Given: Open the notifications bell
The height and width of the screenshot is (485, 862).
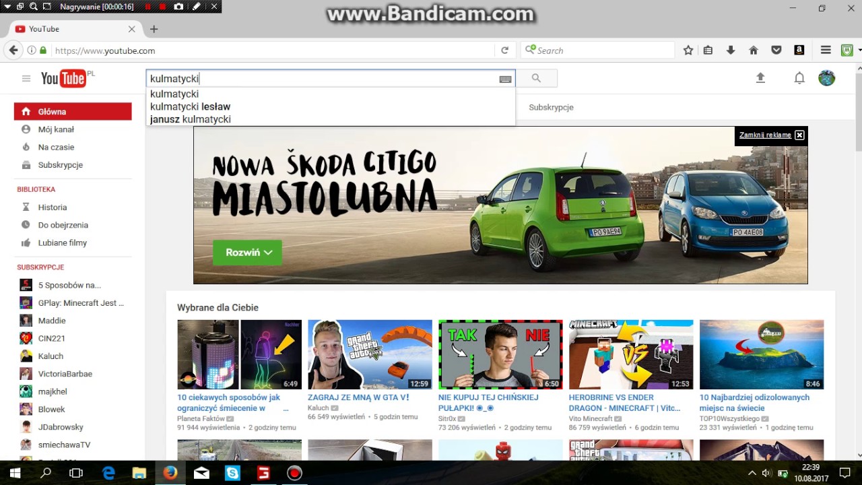Looking at the screenshot, I should point(799,78).
